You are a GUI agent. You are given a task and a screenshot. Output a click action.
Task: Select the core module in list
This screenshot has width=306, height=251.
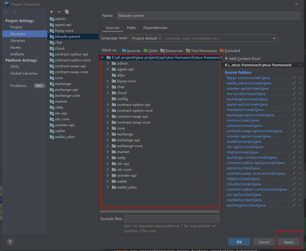(x=73, y=78)
